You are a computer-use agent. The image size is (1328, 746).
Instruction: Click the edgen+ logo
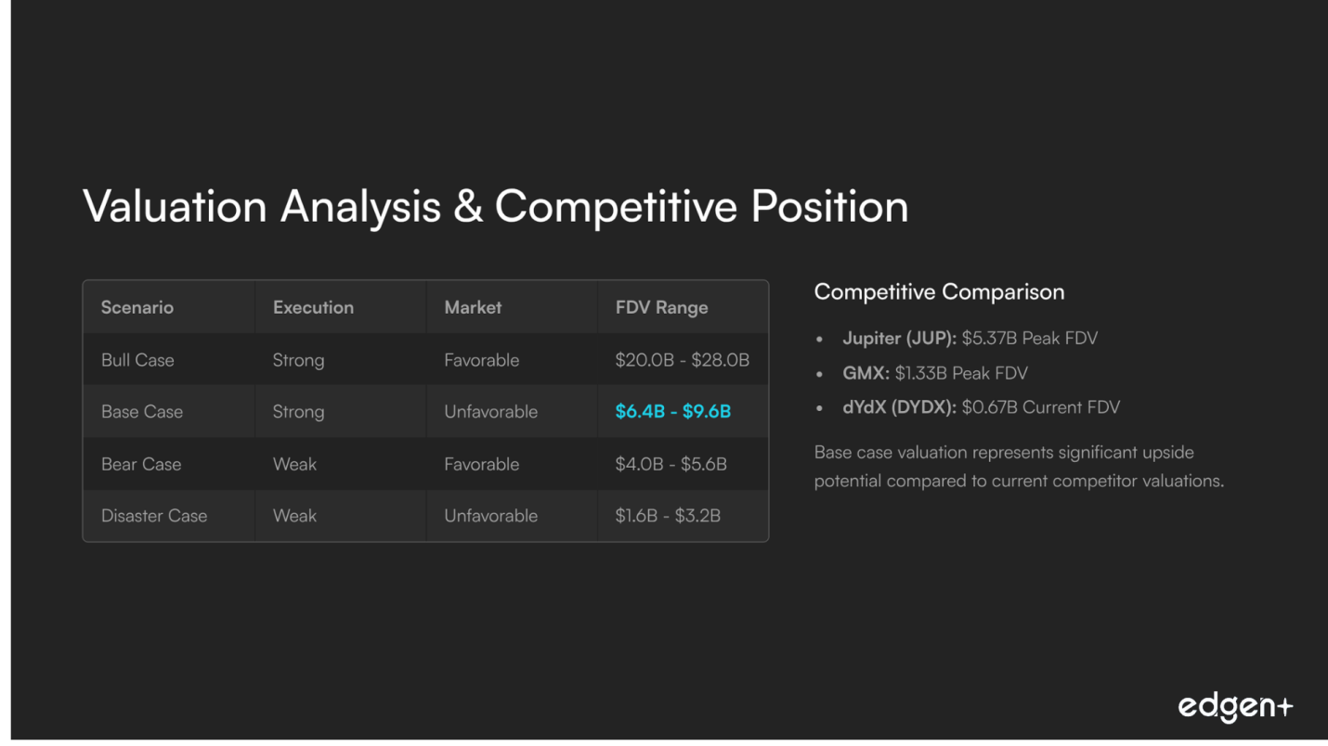tap(1235, 707)
